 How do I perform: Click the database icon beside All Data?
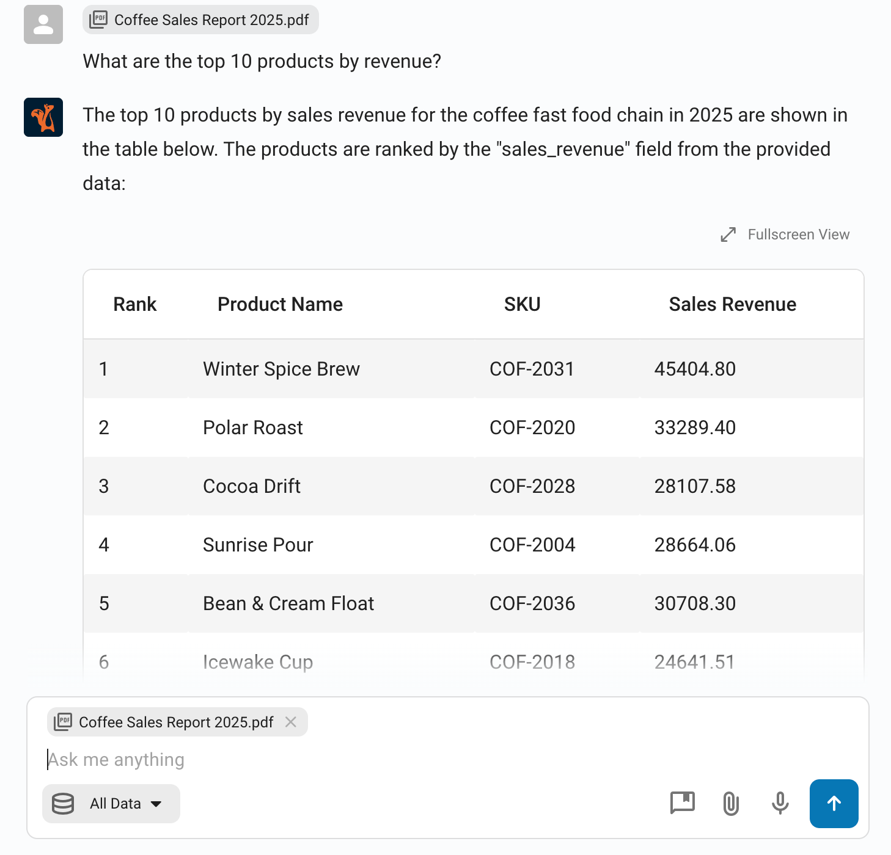[x=63, y=804]
